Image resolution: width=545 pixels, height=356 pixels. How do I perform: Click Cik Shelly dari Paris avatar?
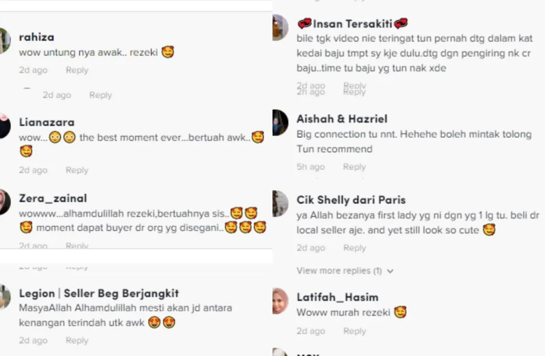[x=280, y=204]
